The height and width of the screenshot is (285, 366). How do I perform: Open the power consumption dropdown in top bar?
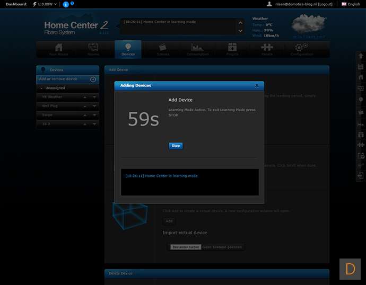coord(45,4)
